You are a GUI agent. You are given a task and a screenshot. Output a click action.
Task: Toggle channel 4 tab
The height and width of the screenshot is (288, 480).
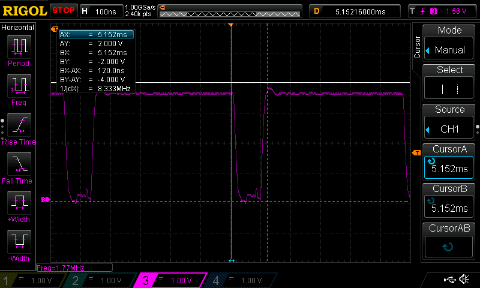242,280
